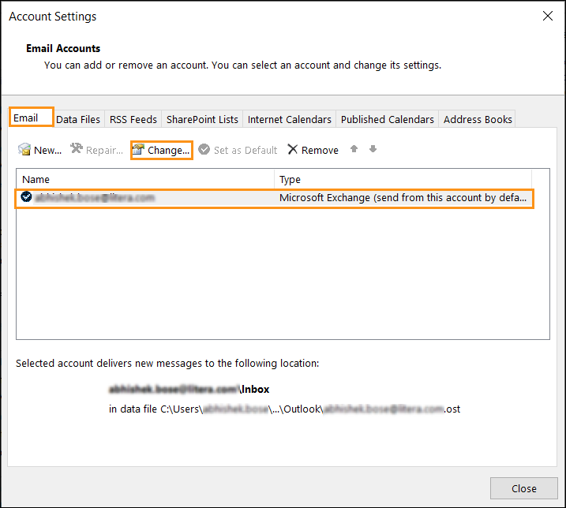The image size is (566, 508).
Task: Switch to the Address Books tab
Action: [x=478, y=119]
